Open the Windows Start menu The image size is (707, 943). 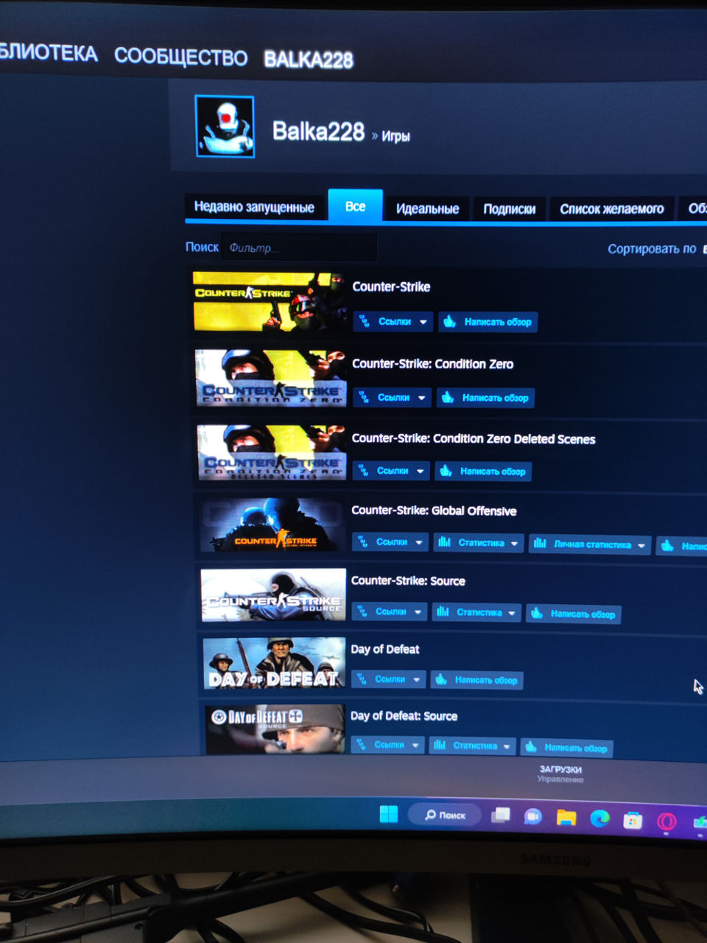[x=389, y=814]
